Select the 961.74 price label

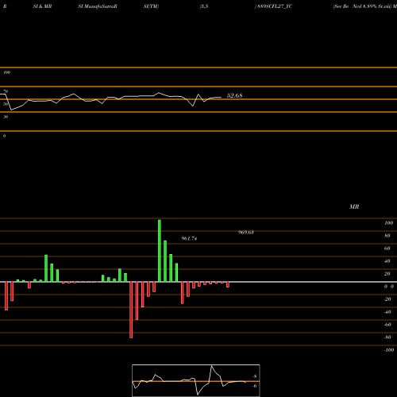(x=189, y=238)
